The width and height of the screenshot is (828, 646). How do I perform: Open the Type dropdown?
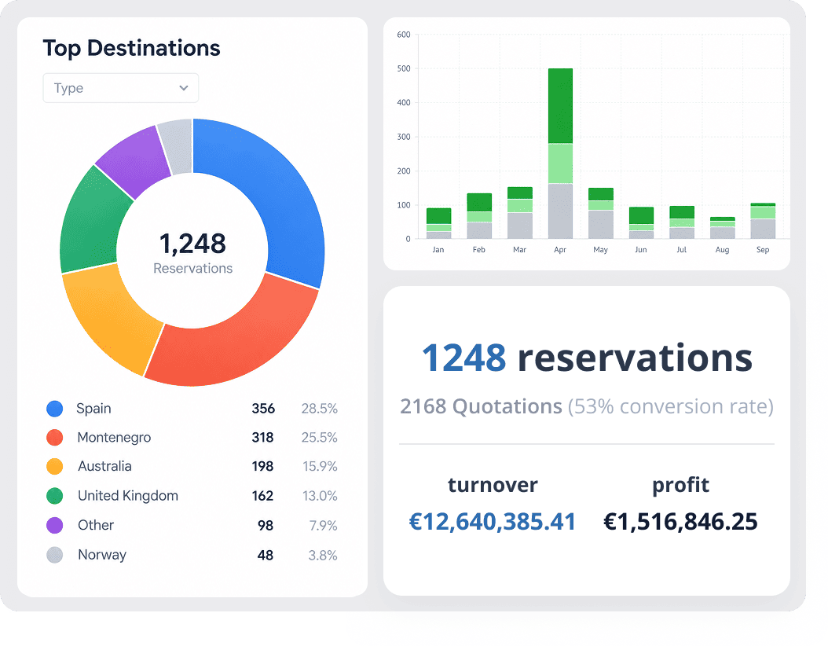(x=121, y=88)
